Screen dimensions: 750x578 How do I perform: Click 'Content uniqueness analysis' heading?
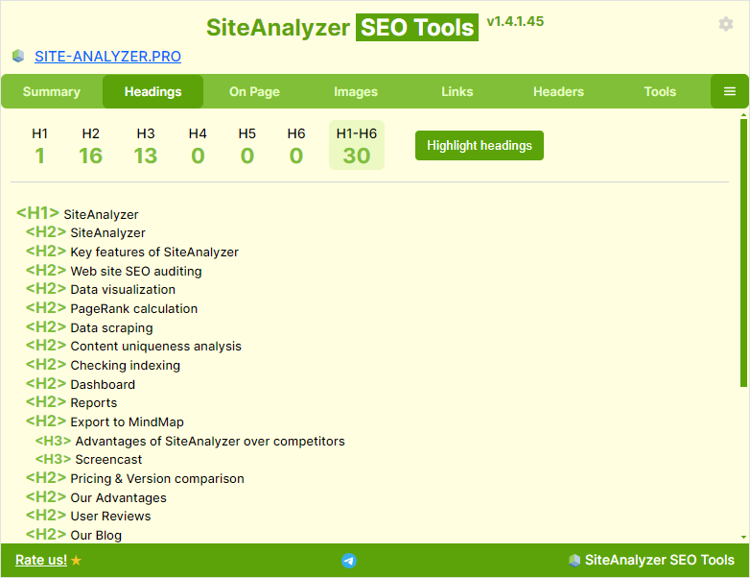(133, 347)
